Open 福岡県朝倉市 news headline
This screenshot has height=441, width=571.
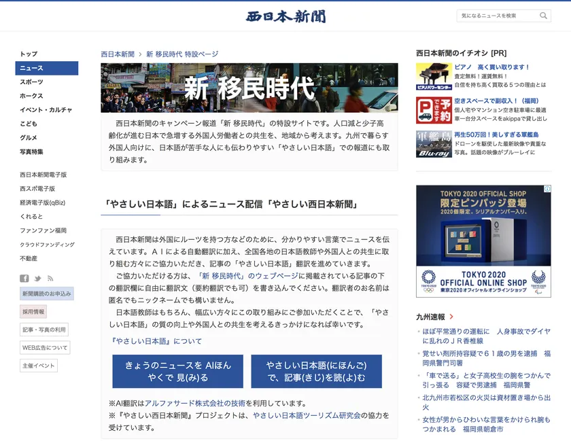(486, 424)
